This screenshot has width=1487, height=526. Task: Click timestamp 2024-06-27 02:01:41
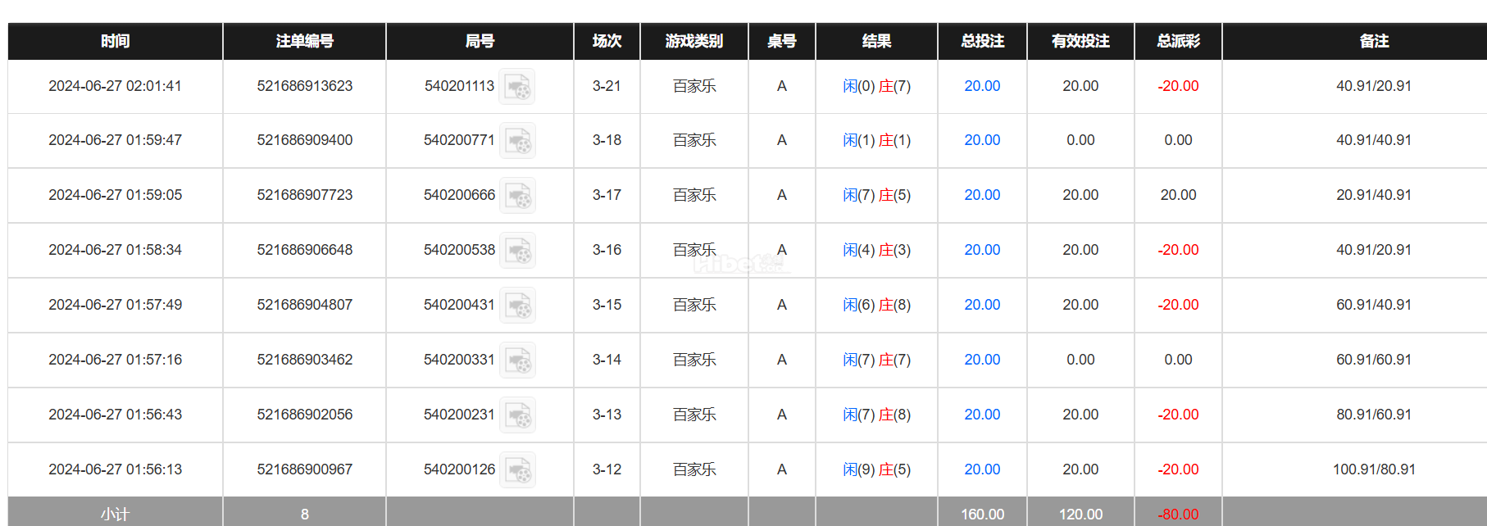[x=116, y=86]
